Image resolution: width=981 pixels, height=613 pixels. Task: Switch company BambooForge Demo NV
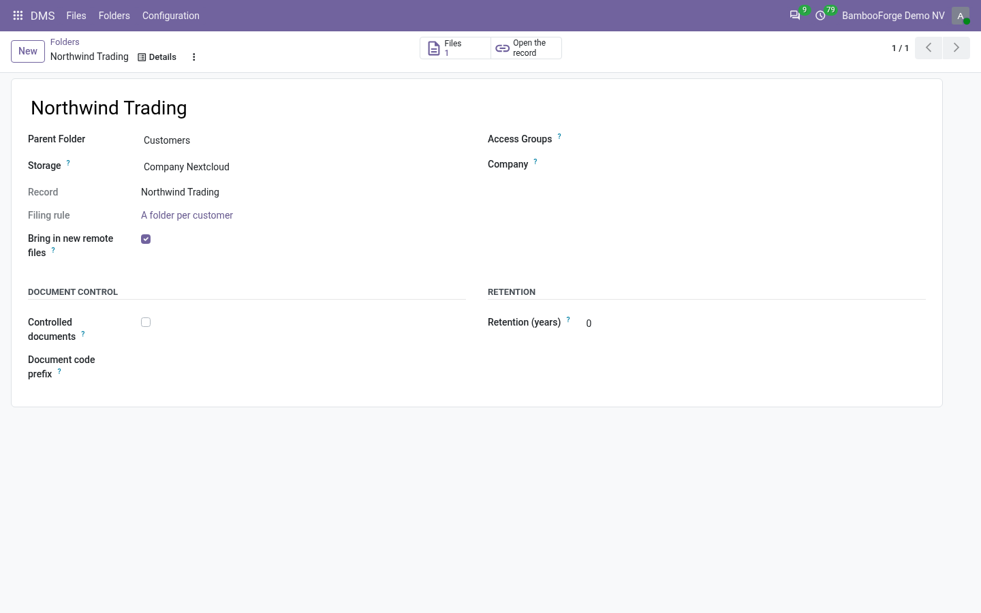[x=893, y=16]
